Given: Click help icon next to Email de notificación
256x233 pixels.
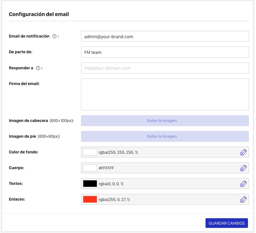Looking at the screenshot, I should (54, 36).
